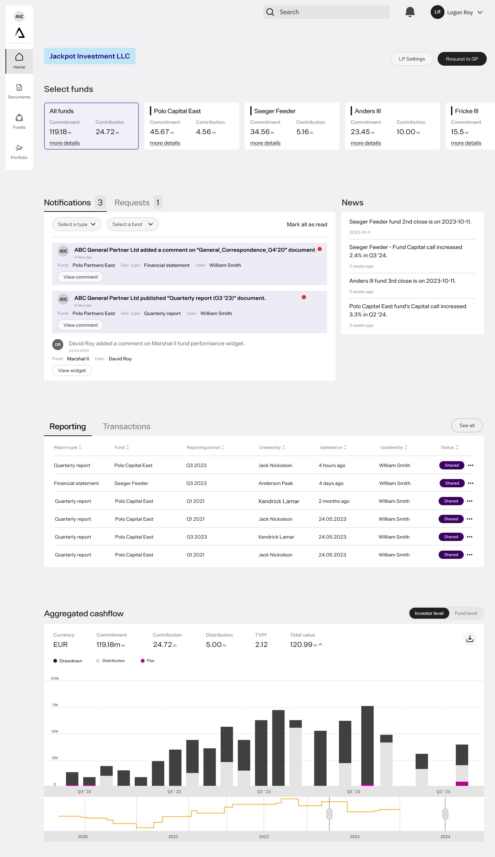The height and width of the screenshot is (857, 495).
Task: Open row menu for Kendrick Lamar Q1 2021 report
Action: (470, 501)
